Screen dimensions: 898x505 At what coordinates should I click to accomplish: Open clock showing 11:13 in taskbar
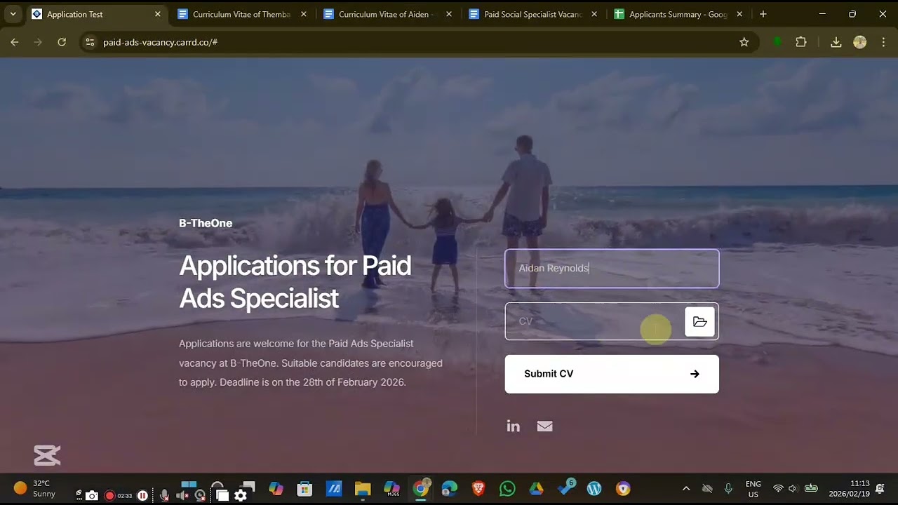(x=849, y=489)
